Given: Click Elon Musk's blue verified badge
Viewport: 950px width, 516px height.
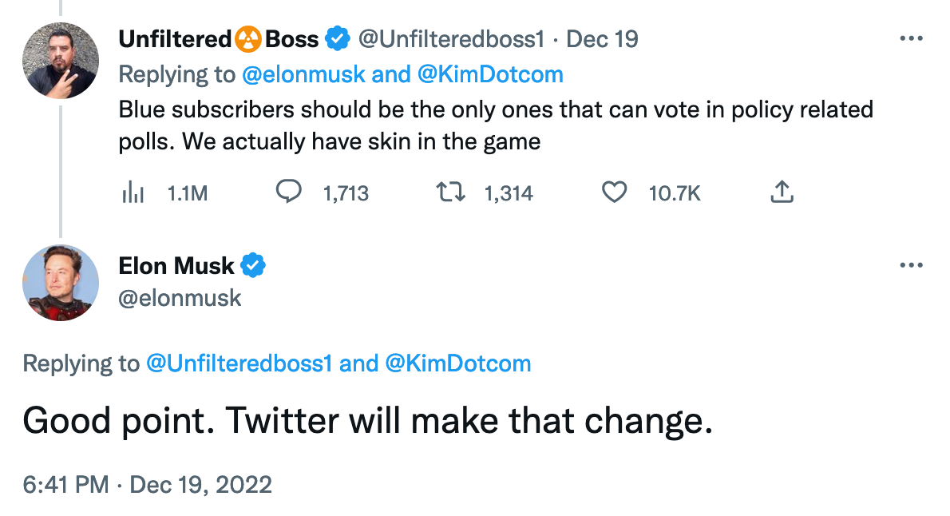Looking at the screenshot, I should pos(253,265).
